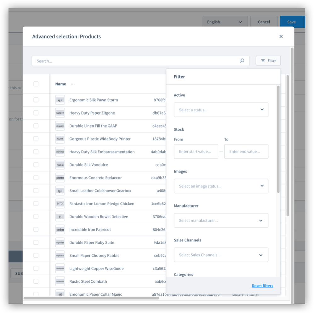Check Heavy Duty Paper Zitgone row
314x313 pixels.
point(36,113)
